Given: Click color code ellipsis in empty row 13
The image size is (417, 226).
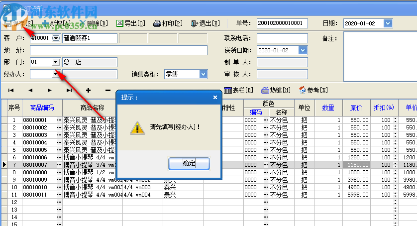Looking at the screenshot, I should point(266,210).
